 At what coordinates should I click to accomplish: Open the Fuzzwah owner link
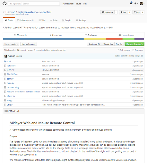[10, 12]
